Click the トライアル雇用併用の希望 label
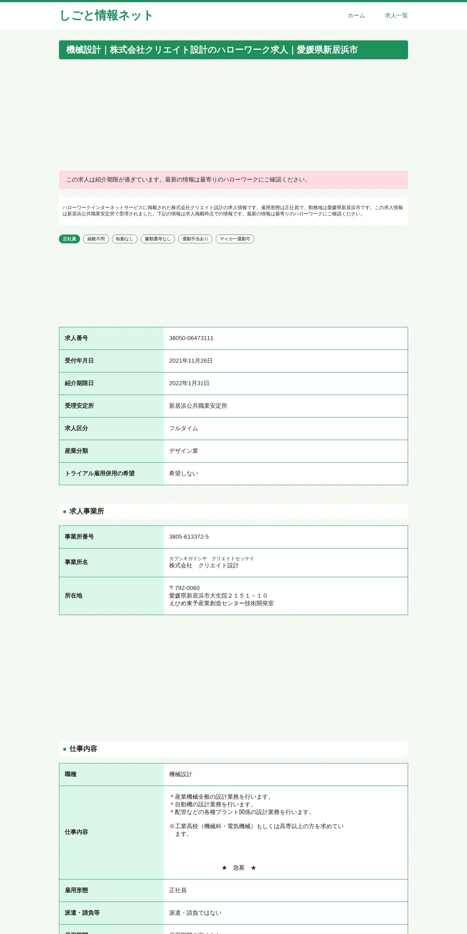Screen dimensions: 467x934 [100, 474]
